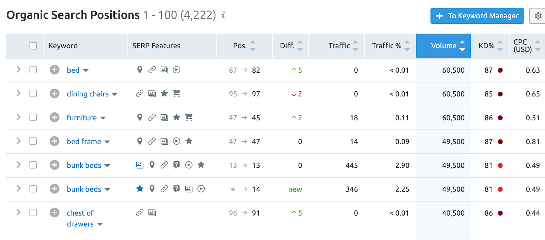Viewport: 545px width, 240px height.
Task: Open dropdown arrow next to 'dining chairs'
Action: pos(115,94)
